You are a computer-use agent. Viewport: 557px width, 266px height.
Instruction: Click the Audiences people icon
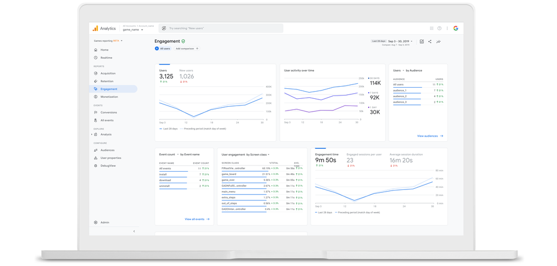(x=96, y=150)
